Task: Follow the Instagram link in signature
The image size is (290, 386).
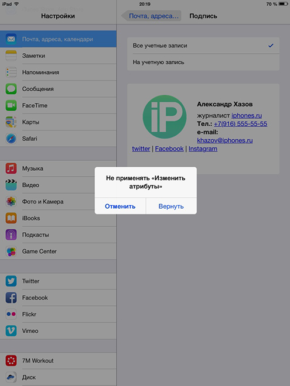Action: coord(203,149)
